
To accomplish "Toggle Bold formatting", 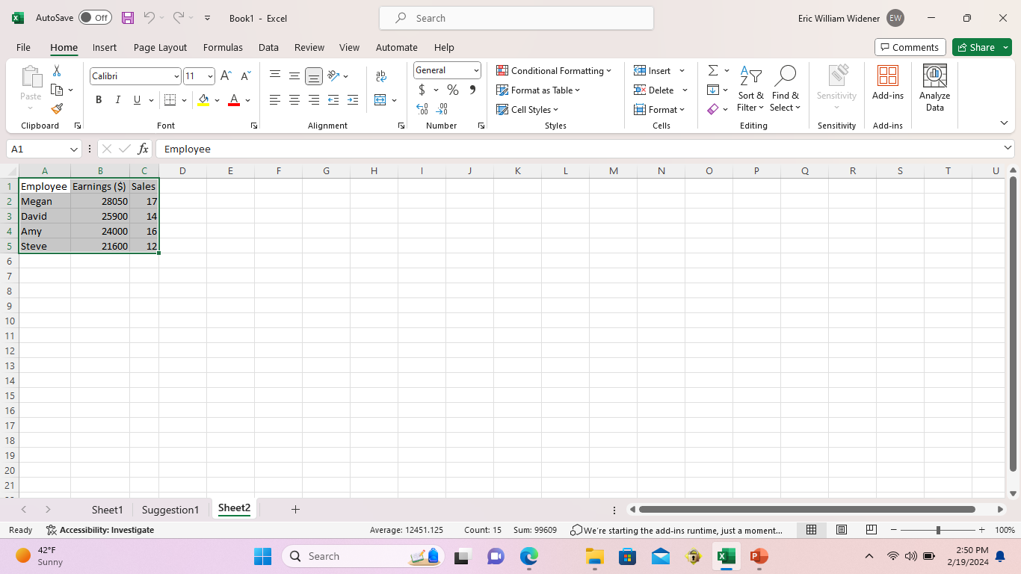I will pyautogui.click(x=99, y=99).
